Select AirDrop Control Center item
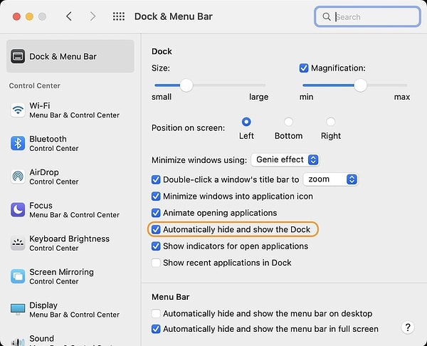The image size is (427, 346). (70, 177)
